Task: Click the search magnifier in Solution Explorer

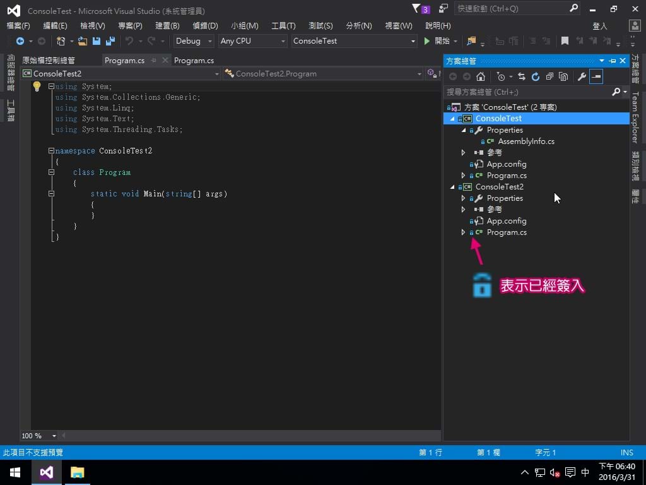Action: click(616, 92)
